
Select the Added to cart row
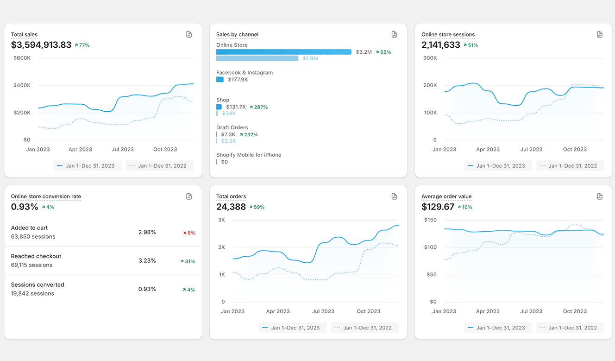pos(103,232)
